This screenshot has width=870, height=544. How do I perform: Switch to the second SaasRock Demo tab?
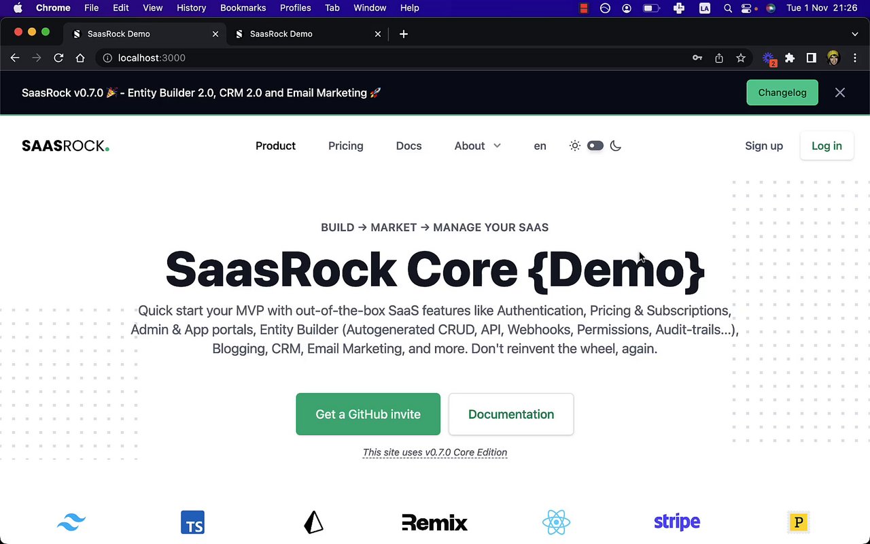tap(306, 34)
